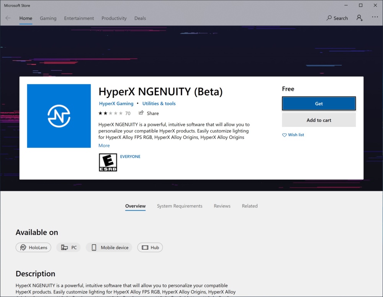Open Utilities & tools category link

point(159,103)
